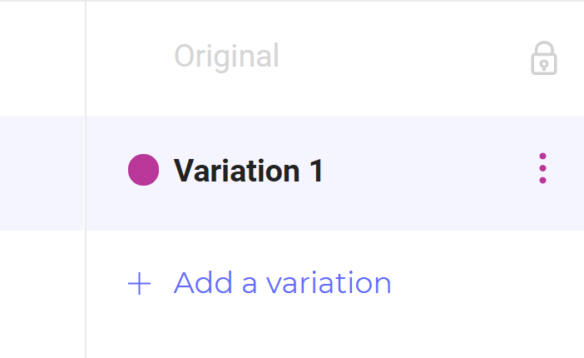
Task: Open Variation 1 options via vertical ellipsis
Action: click(542, 168)
